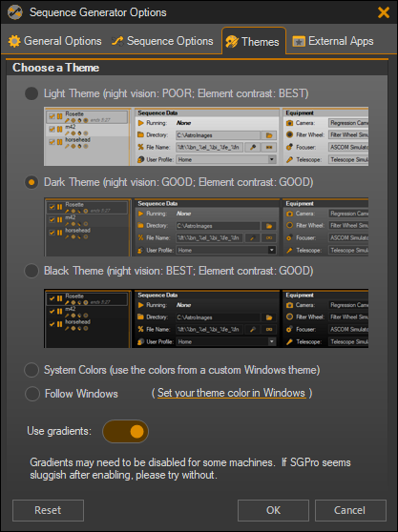This screenshot has width=398, height=532.
Task: Click the Sequence Options arrow icon
Action: click(x=117, y=41)
